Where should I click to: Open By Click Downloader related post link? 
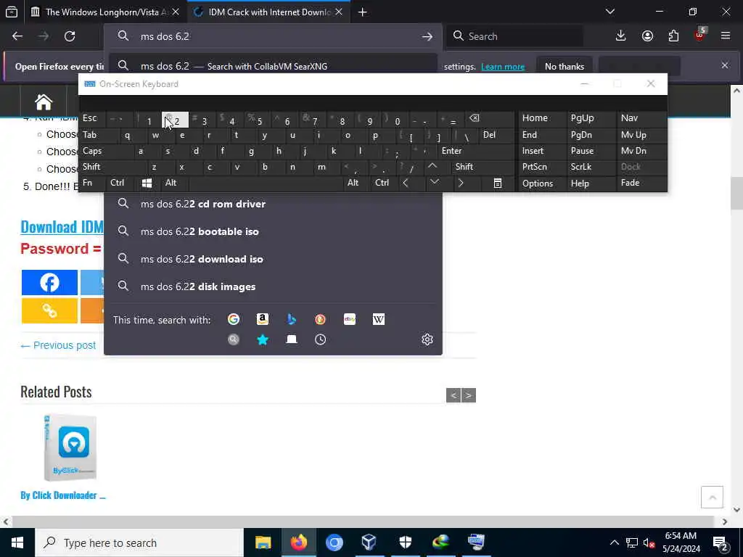tap(63, 495)
